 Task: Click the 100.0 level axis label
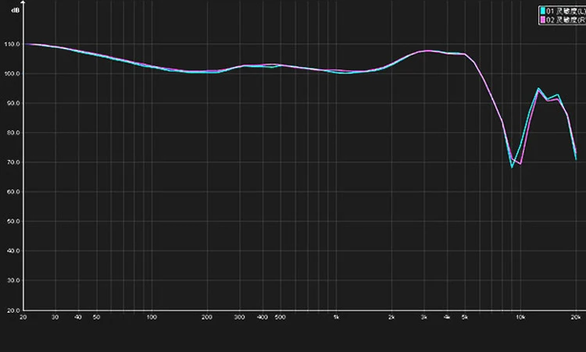[x=13, y=73]
